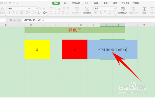Screen dimensions: 155x98
Task: Open Print Preview from quick access toolbar
Action: 6,3
